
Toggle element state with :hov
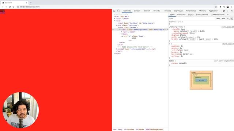218,19
